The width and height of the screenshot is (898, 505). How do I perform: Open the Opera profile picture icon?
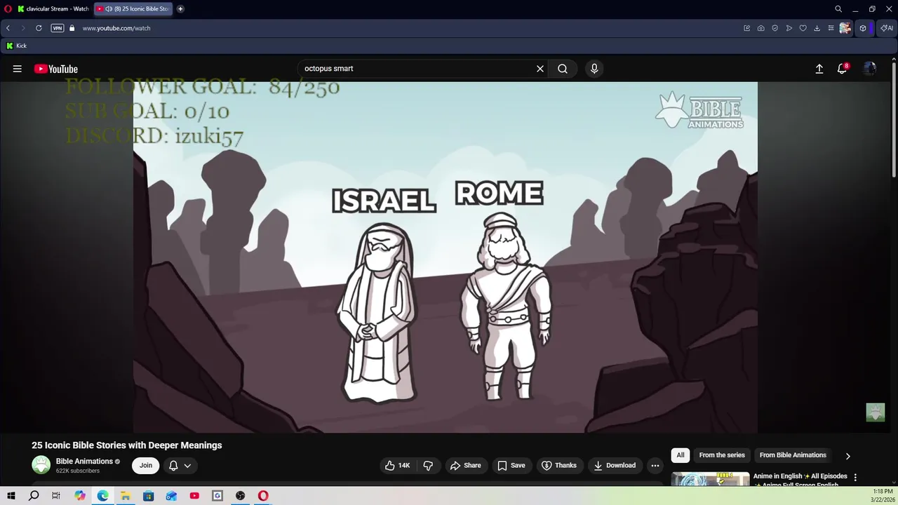point(845,28)
